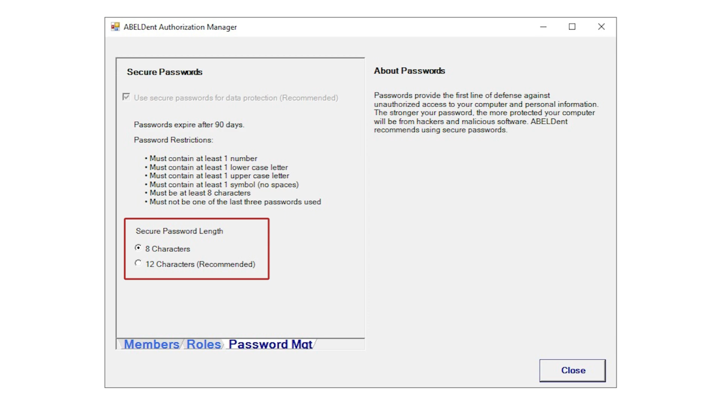Select the '8 Characters' password length option
This screenshot has height=405, width=721.
[x=138, y=248]
